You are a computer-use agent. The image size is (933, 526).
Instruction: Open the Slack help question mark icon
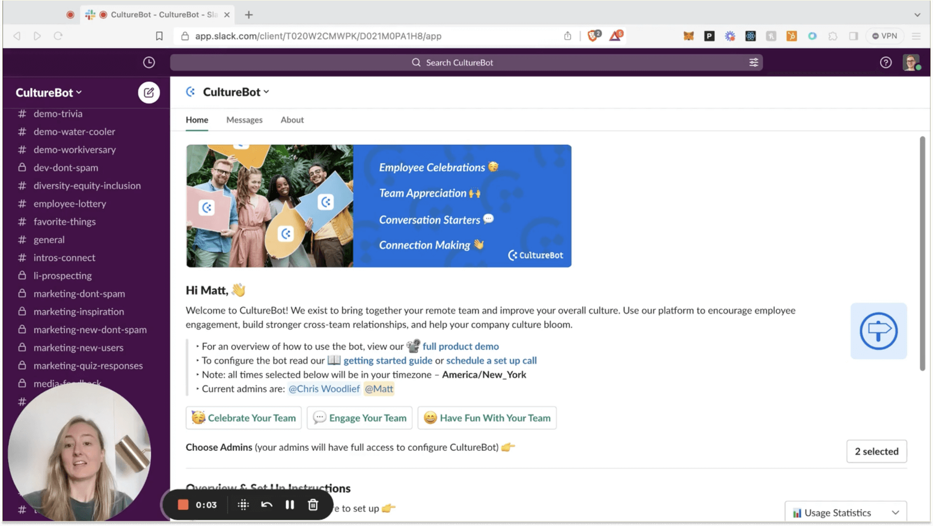click(x=886, y=63)
